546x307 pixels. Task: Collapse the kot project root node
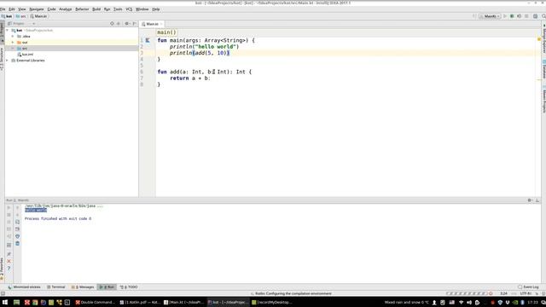coord(8,31)
